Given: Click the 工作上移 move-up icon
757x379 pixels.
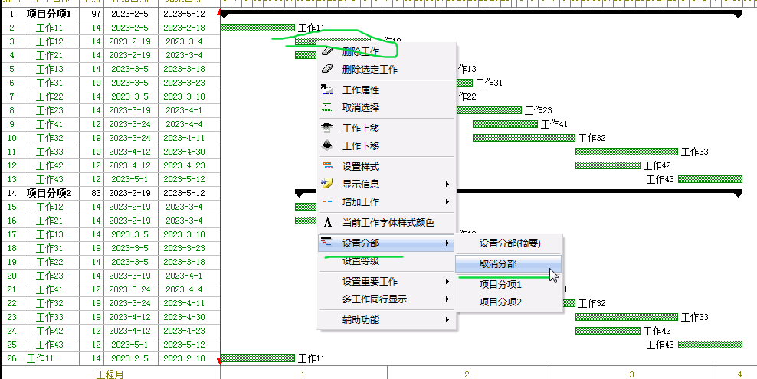Looking at the screenshot, I should point(327,129).
